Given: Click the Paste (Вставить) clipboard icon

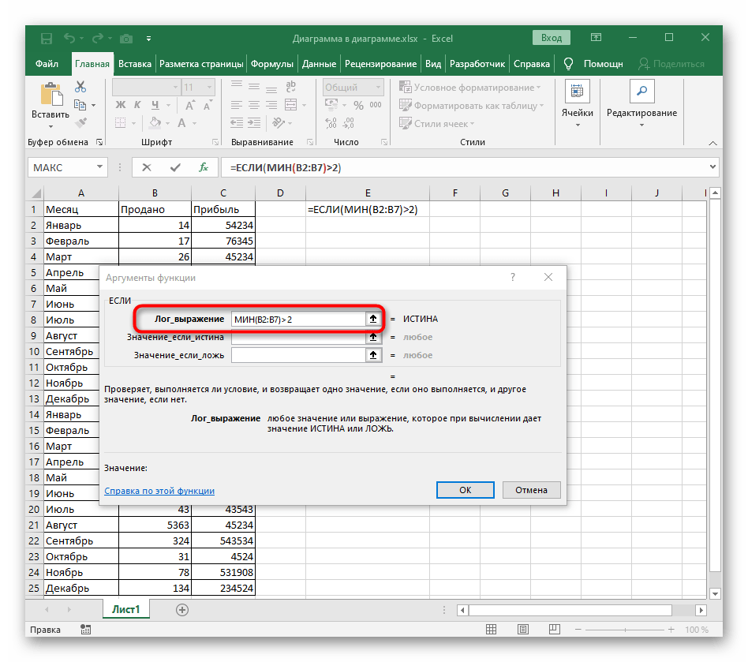Looking at the screenshot, I should click(x=50, y=95).
